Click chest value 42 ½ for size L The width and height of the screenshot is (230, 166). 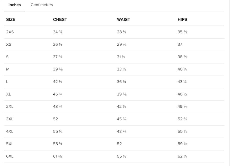pyautogui.click(x=58, y=82)
